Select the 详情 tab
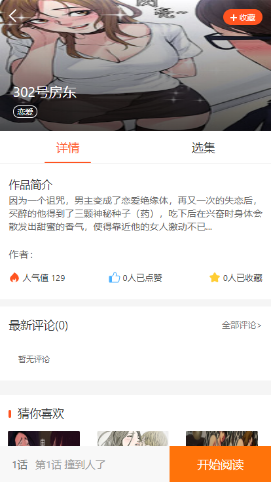 (x=67, y=148)
